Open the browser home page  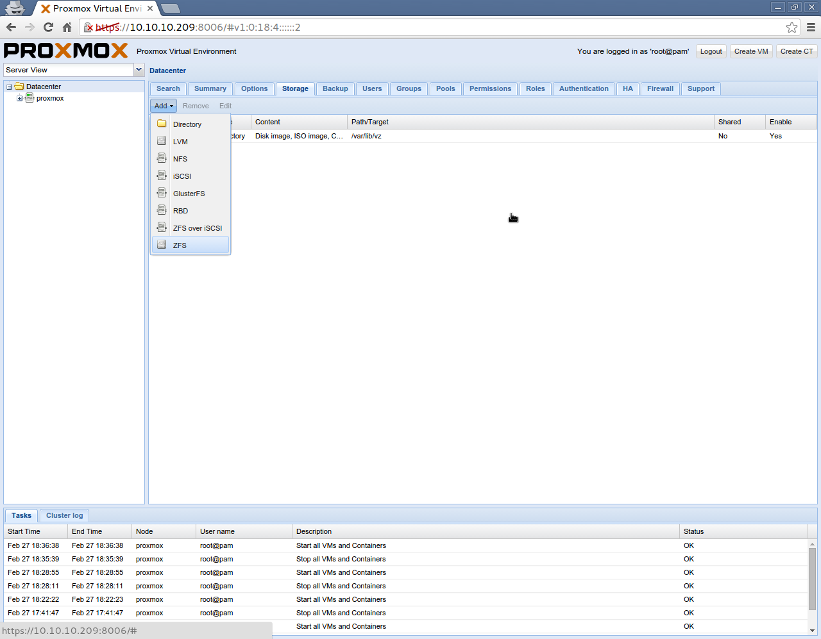67,27
